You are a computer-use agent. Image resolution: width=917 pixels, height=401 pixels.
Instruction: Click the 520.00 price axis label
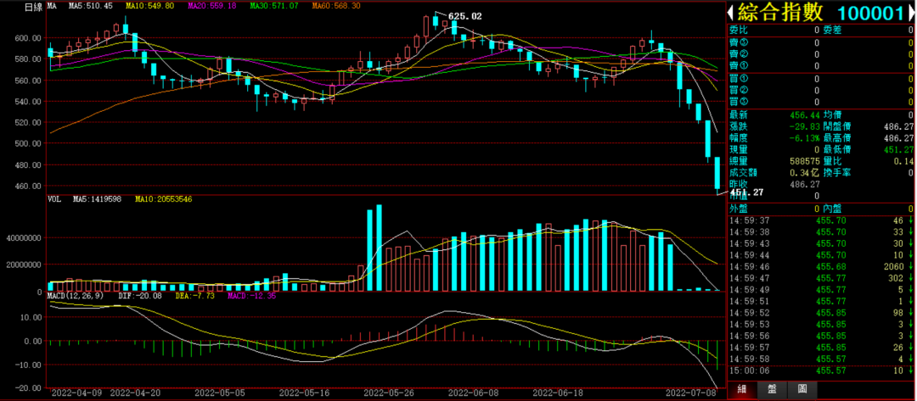[x=29, y=123]
